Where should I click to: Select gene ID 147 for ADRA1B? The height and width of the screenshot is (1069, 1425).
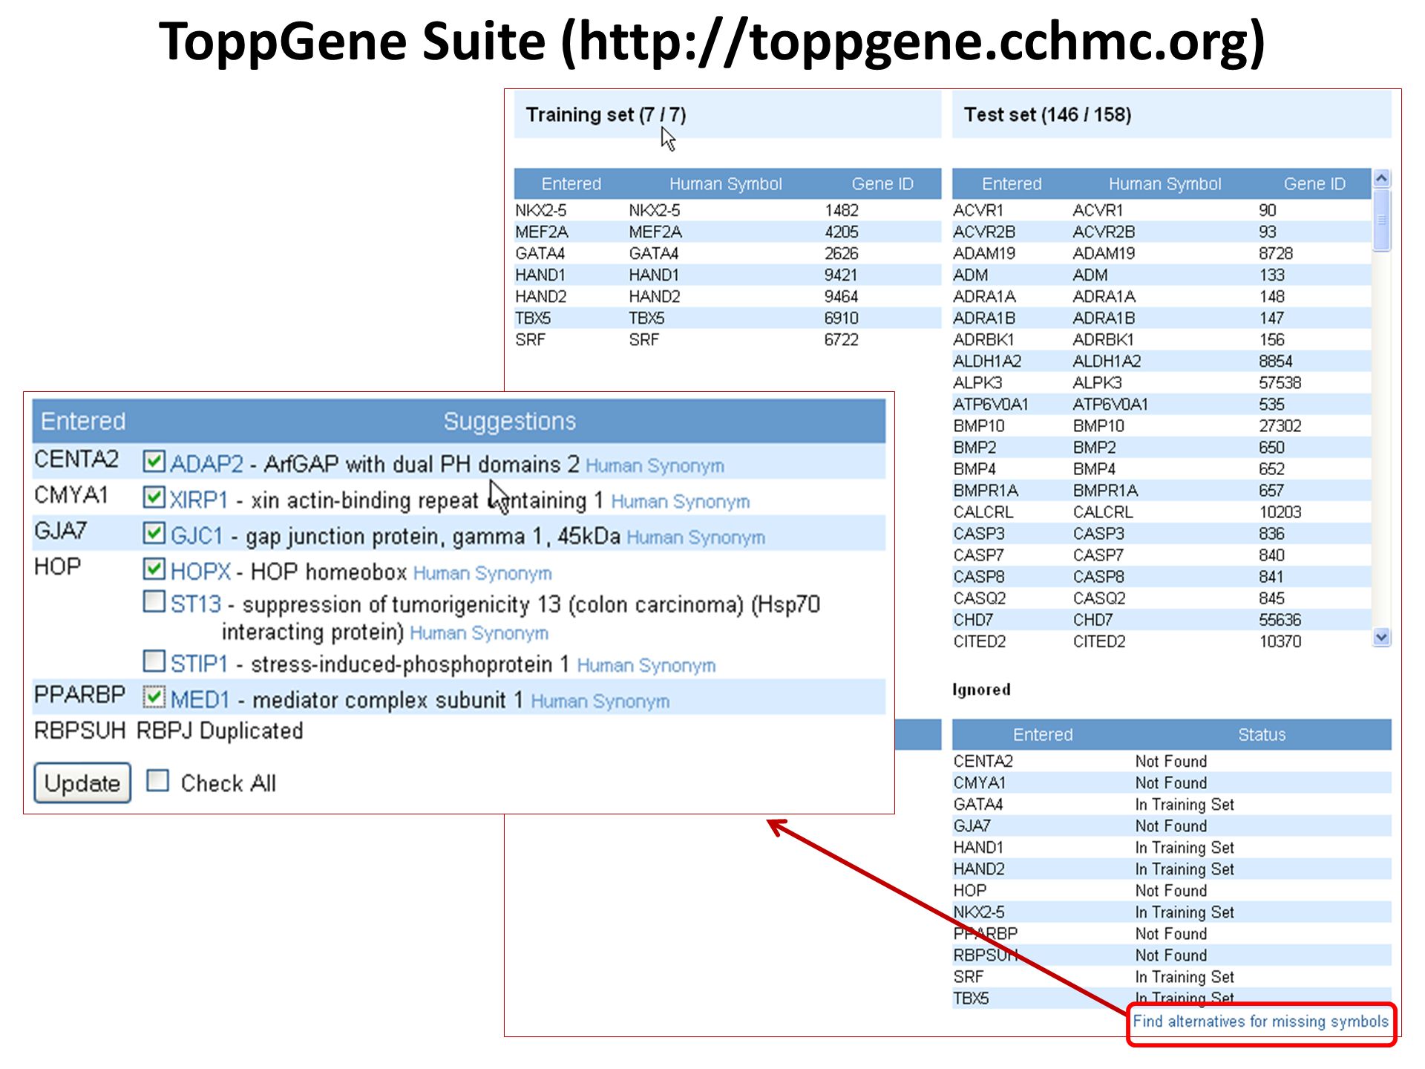click(1271, 318)
